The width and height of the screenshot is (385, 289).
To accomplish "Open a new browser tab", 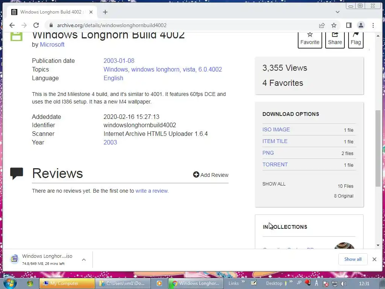I will click(x=105, y=12).
